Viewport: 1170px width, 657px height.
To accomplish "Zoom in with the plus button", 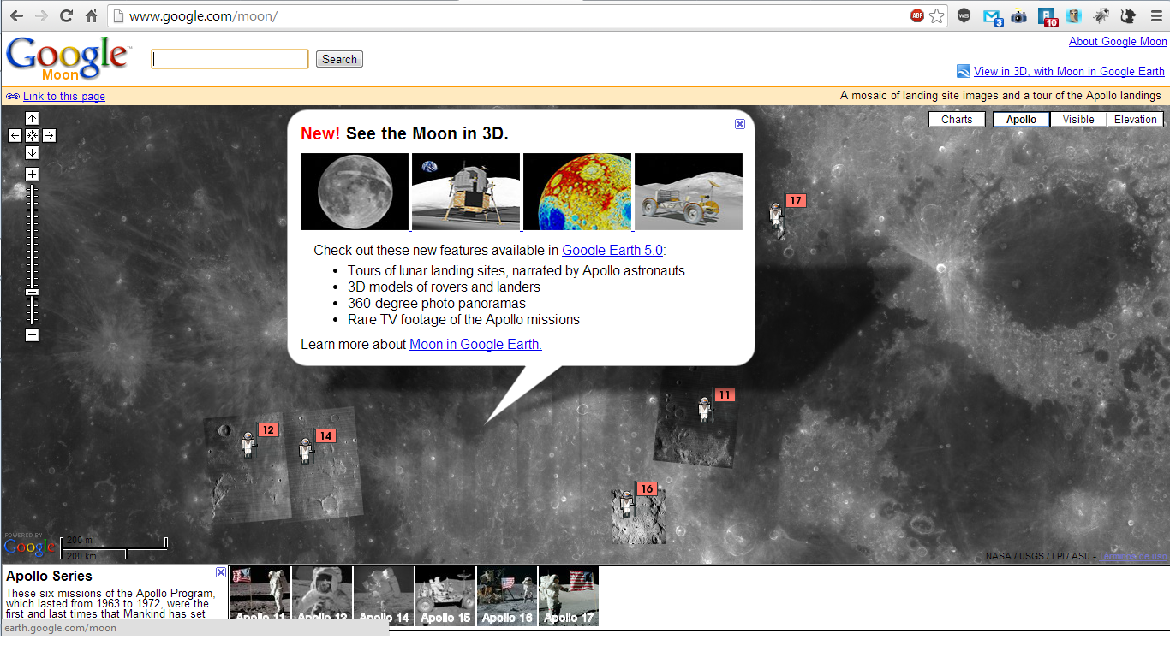I will pyautogui.click(x=32, y=174).
